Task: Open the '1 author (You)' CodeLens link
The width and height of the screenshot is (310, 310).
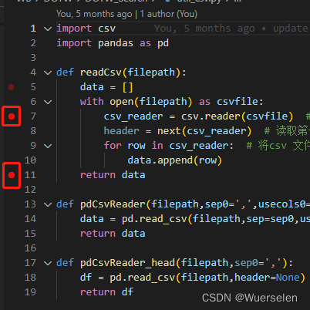Action: pyautogui.click(x=169, y=14)
